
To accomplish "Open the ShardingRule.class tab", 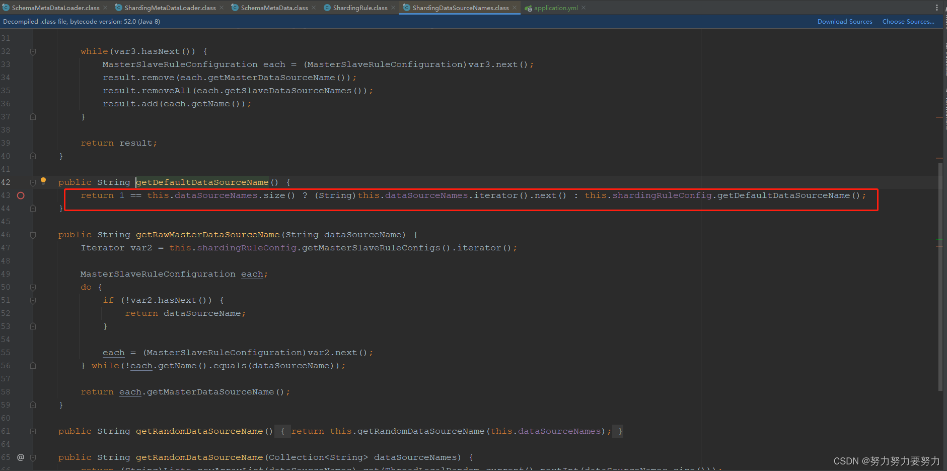I will (360, 8).
